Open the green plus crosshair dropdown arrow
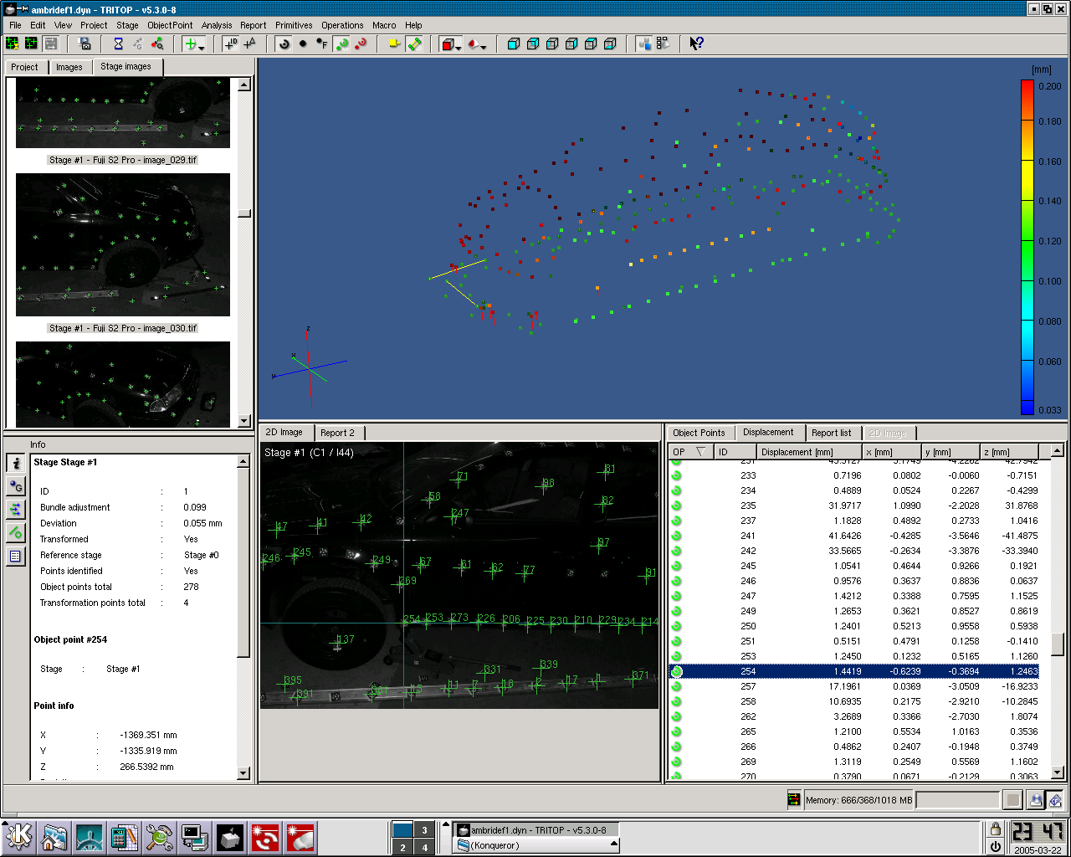 click(202, 46)
